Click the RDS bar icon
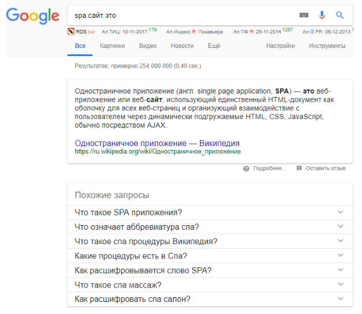 [x=70, y=32]
